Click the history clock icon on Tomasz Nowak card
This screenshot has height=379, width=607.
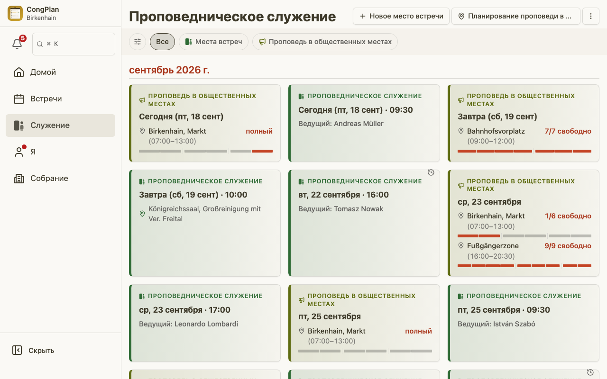click(431, 172)
